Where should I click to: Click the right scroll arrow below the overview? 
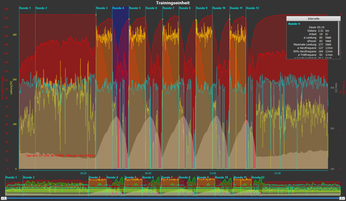point(343,198)
